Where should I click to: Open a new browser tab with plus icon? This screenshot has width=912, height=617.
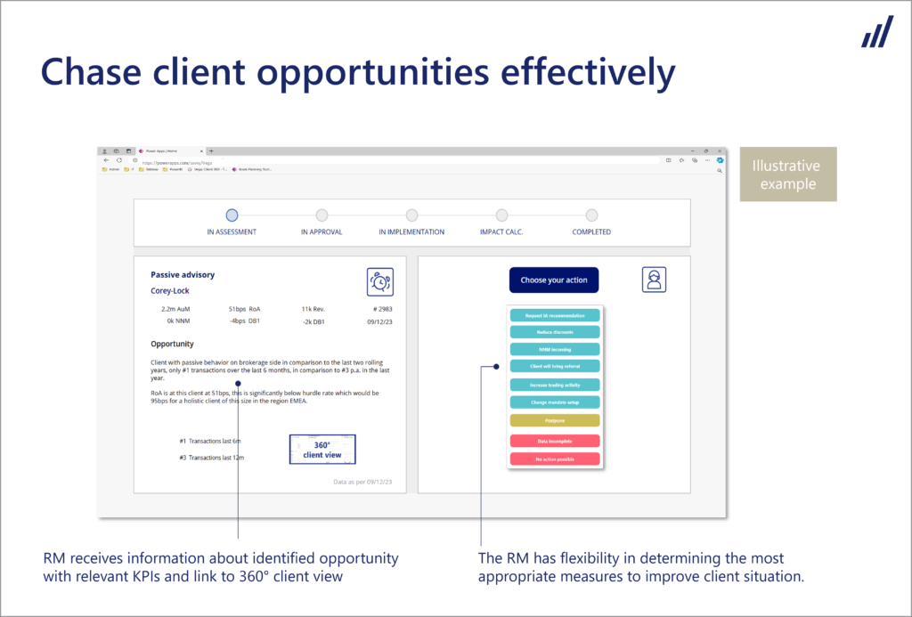[x=211, y=151]
